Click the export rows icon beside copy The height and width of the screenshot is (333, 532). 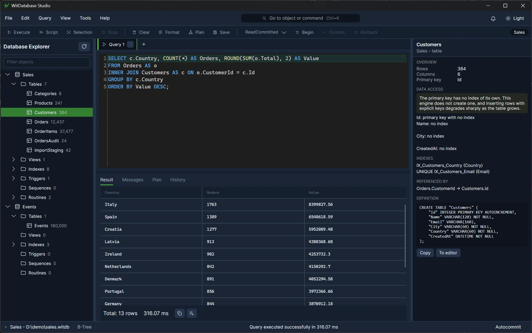191,313
